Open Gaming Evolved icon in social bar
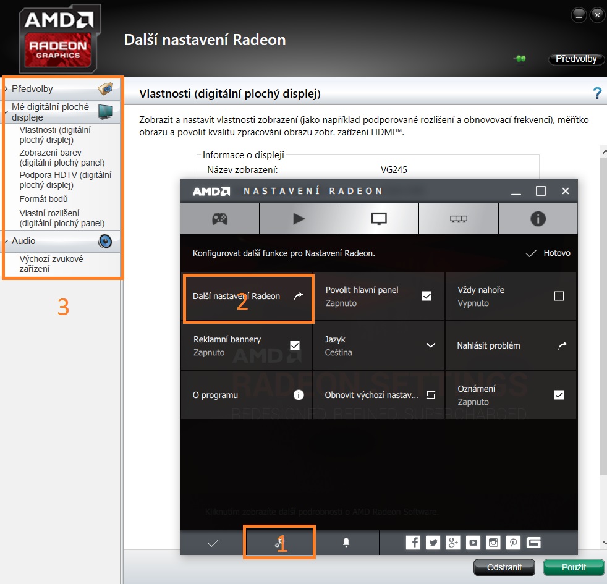 pos(533,543)
